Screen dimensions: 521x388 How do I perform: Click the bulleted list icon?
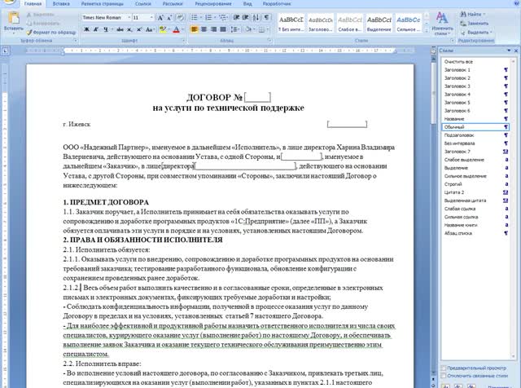pos(195,17)
